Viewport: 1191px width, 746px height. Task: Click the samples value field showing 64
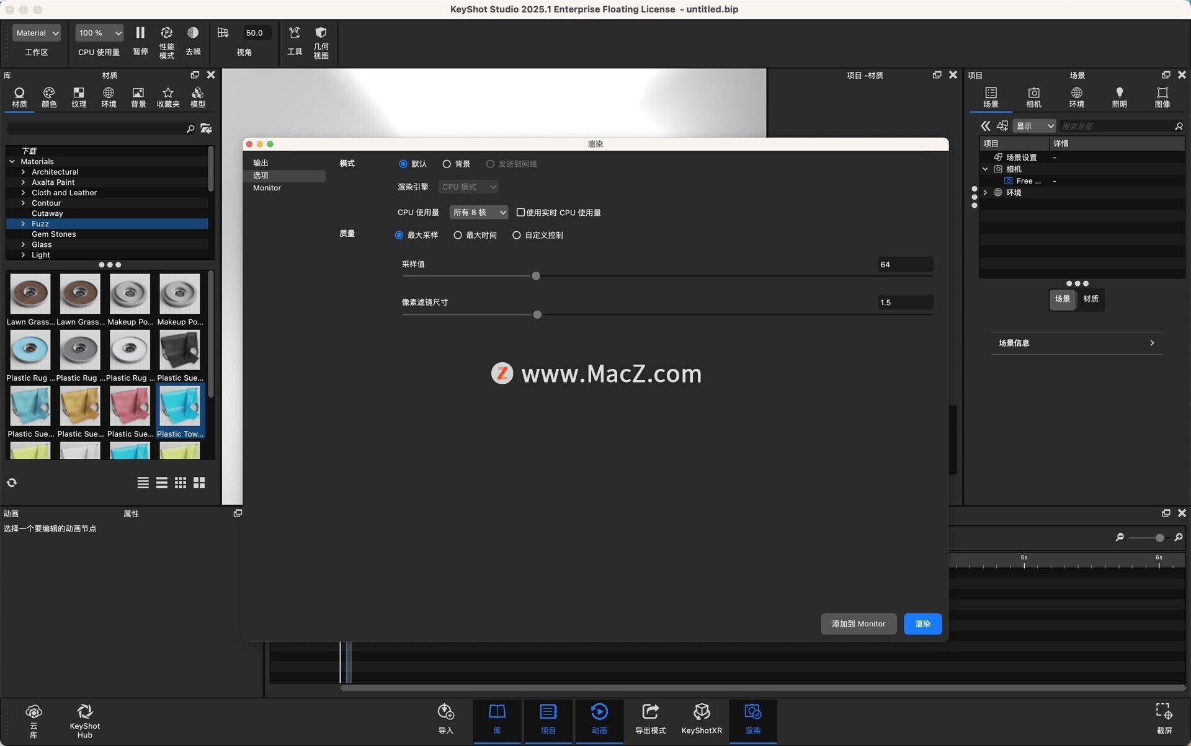point(905,264)
